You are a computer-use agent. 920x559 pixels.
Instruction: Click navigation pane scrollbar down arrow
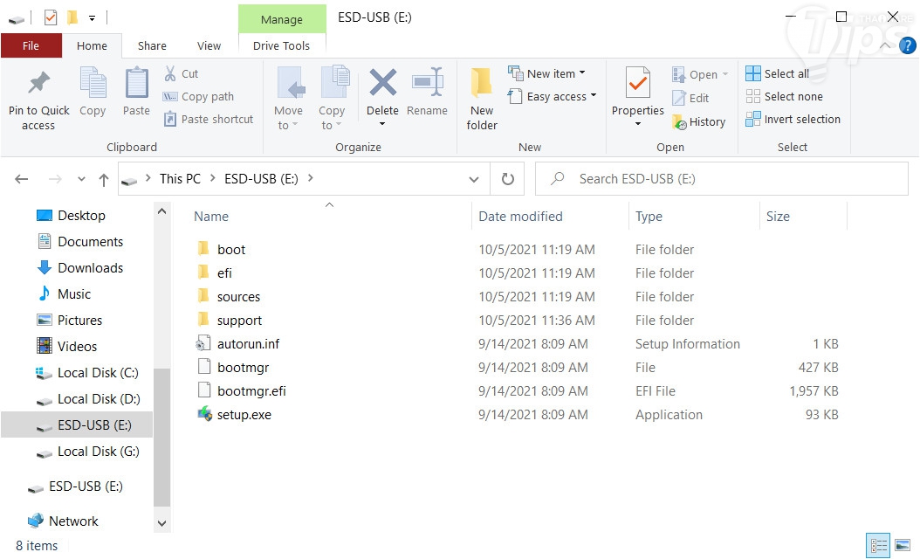pos(162,522)
